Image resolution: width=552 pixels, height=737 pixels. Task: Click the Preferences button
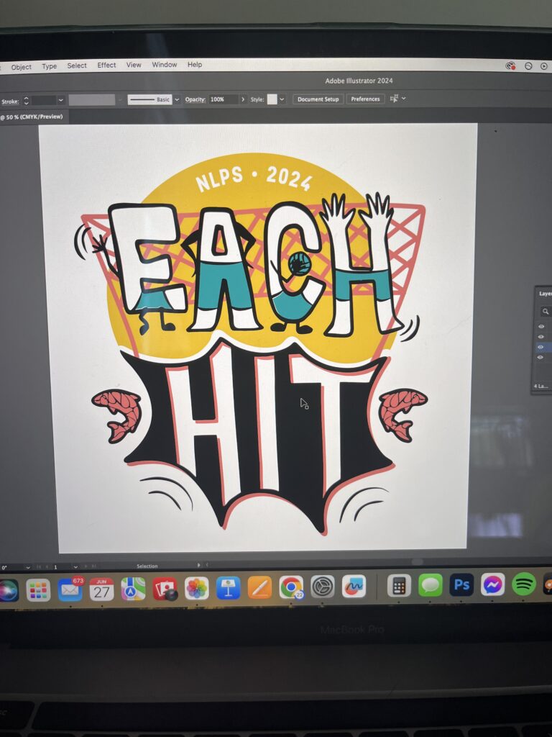(x=365, y=99)
